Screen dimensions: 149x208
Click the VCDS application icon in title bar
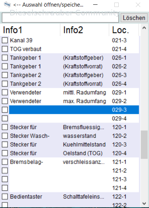coord(7,5)
